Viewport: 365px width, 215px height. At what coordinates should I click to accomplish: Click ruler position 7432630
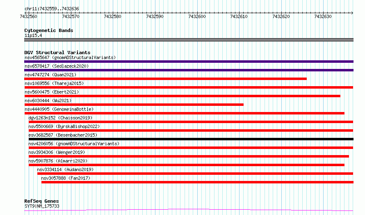coord(323,16)
